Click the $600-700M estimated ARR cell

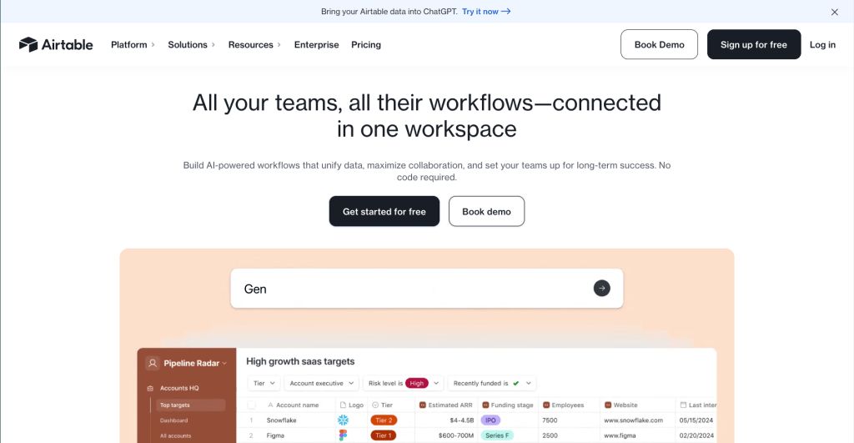(x=456, y=435)
